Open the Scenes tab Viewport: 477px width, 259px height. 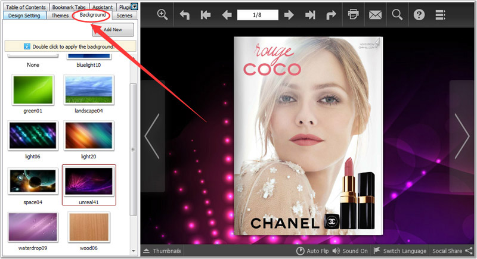point(125,15)
